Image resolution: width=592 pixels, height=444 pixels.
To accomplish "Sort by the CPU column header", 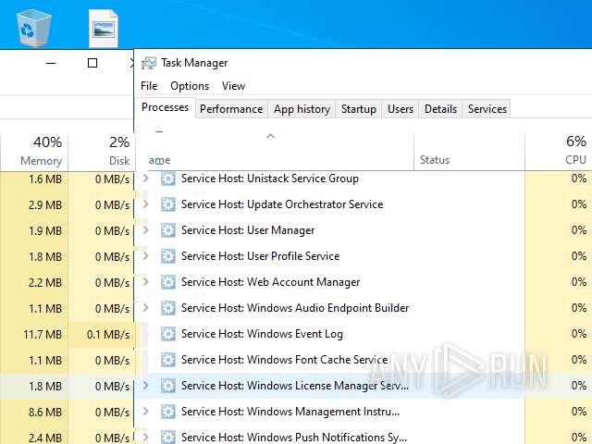I will (559, 152).
